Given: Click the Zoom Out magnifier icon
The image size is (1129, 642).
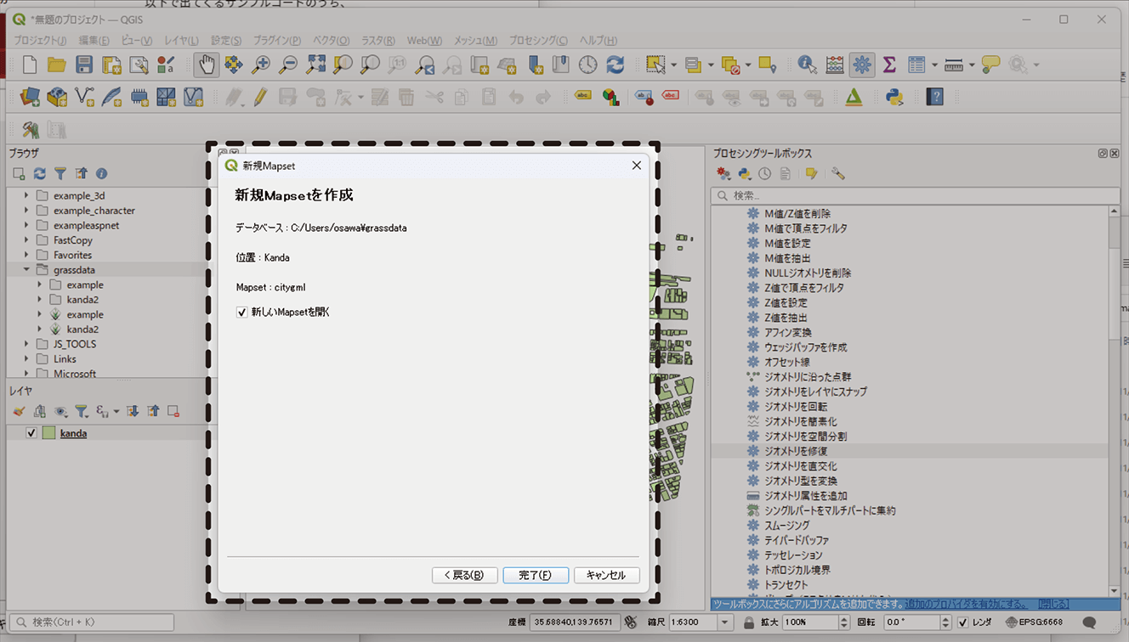Looking at the screenshot, I should pos(288,65).
